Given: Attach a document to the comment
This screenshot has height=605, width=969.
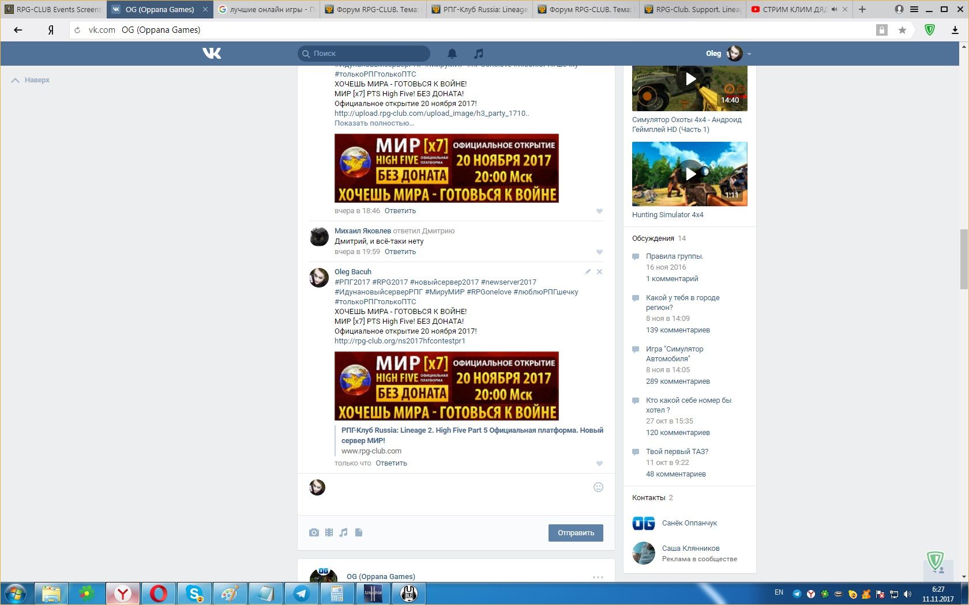Looking at the screenshot, I should click(359, 532).
